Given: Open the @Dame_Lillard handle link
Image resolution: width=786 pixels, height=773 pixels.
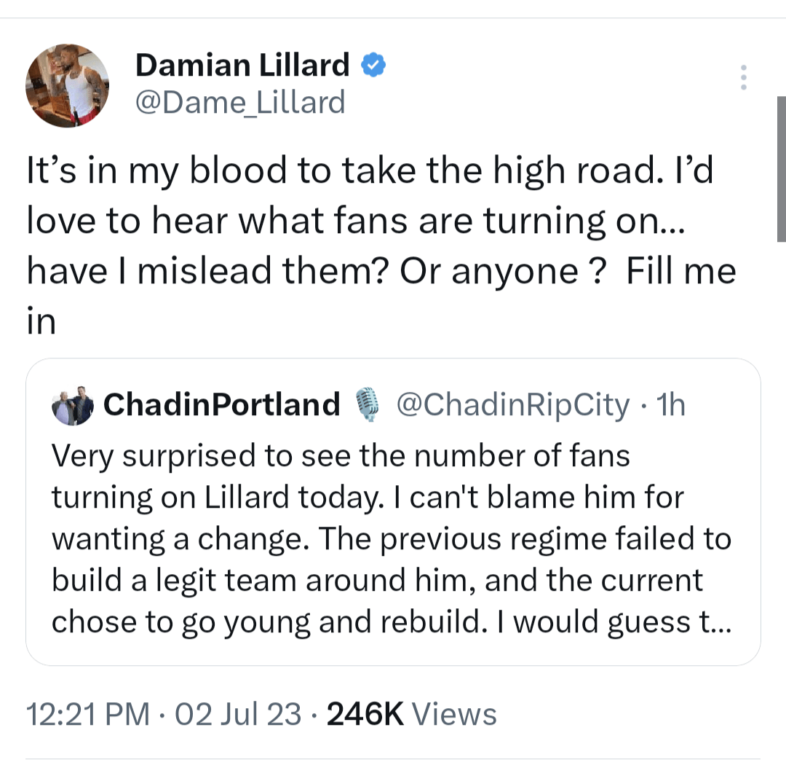Looking at the screenshot, I should pos(240,103).
